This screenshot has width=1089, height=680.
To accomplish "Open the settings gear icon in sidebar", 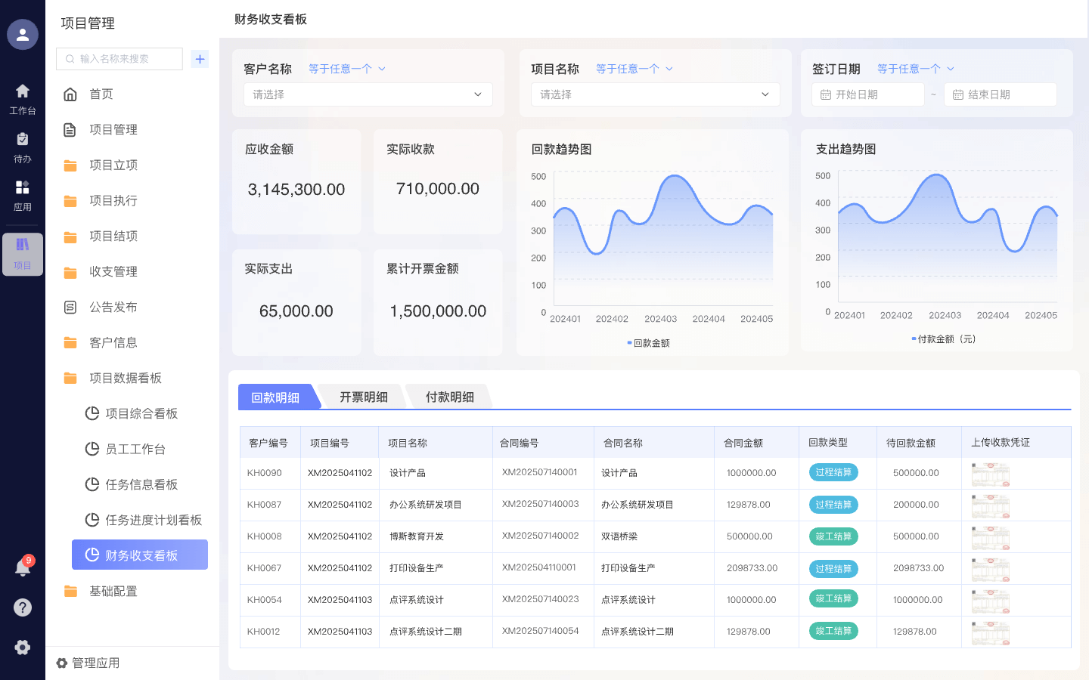I will [23, 647].
